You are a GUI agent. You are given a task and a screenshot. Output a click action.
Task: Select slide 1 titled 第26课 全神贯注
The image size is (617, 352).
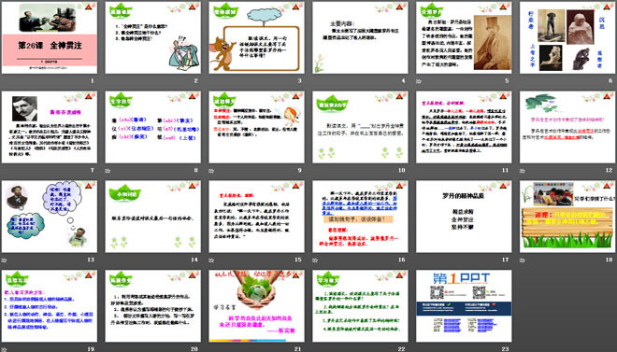point(50,37)
